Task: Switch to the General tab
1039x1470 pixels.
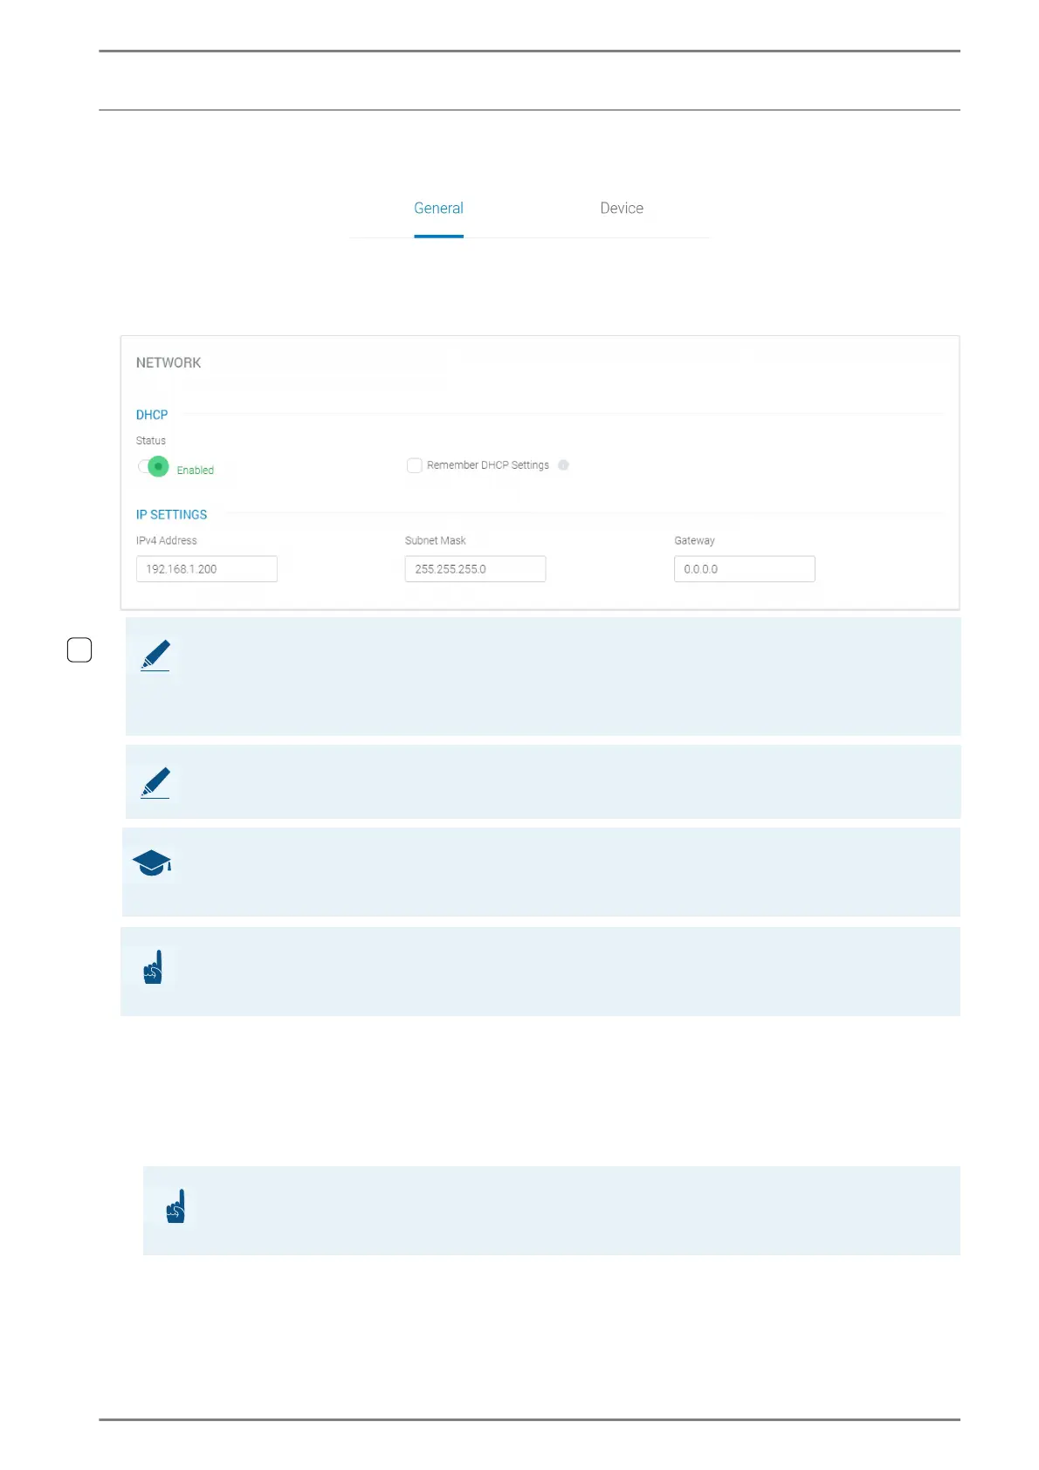Action: click(x=438, y=209)
